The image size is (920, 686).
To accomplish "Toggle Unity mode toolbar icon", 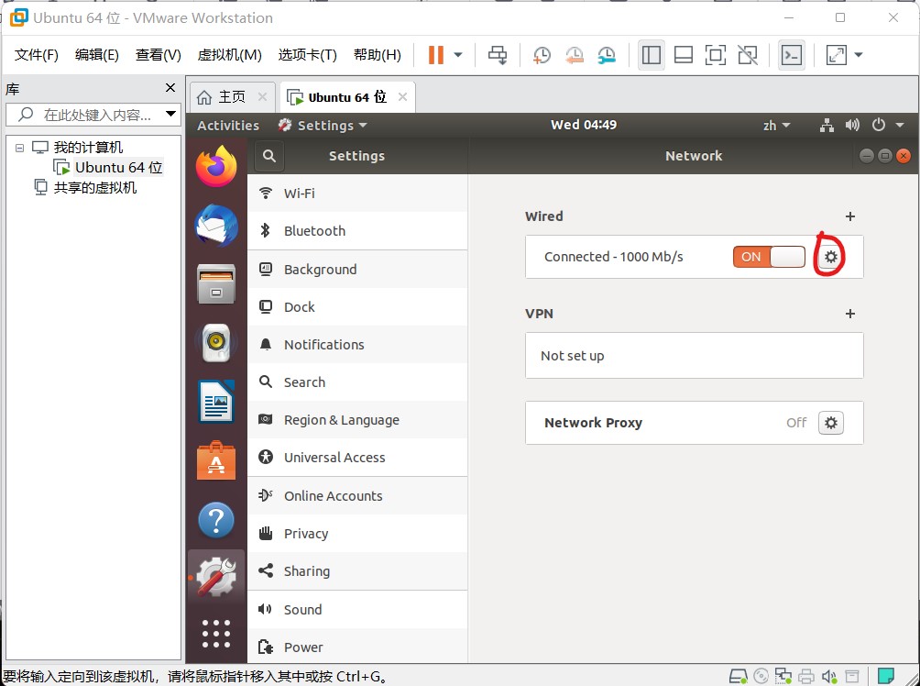I will pyautogui.click(x=748, y=55).
